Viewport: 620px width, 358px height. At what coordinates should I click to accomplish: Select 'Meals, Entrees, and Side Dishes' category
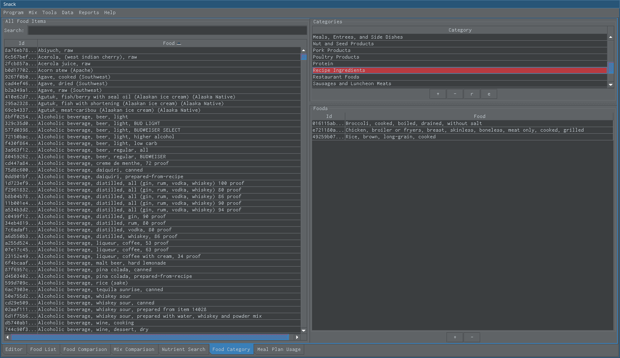point(460,37)
